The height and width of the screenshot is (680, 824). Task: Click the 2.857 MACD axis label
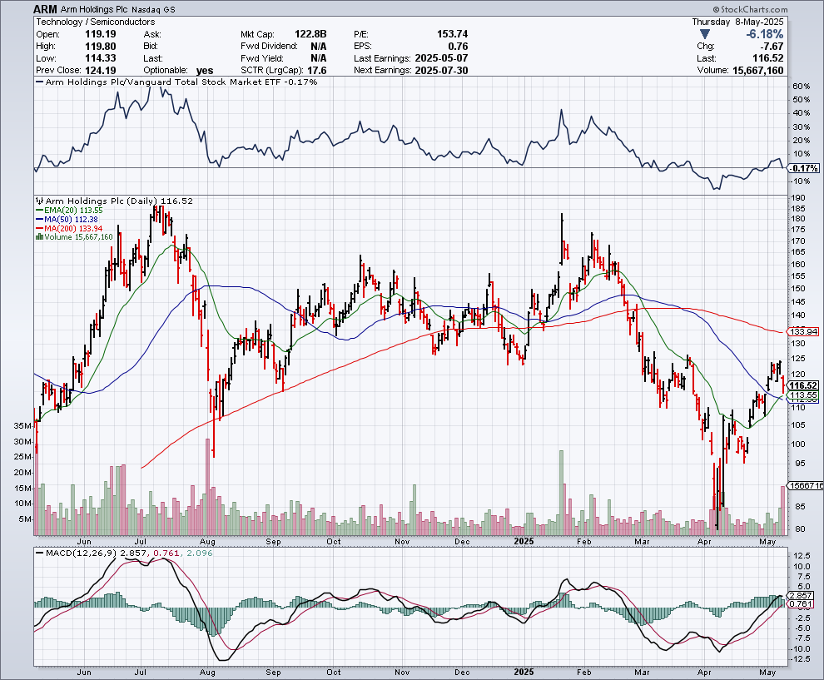point(802,595)
